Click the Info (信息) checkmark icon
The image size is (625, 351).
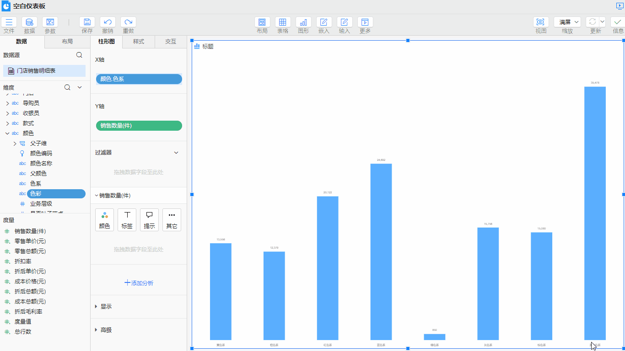click(x=618, y=22)
